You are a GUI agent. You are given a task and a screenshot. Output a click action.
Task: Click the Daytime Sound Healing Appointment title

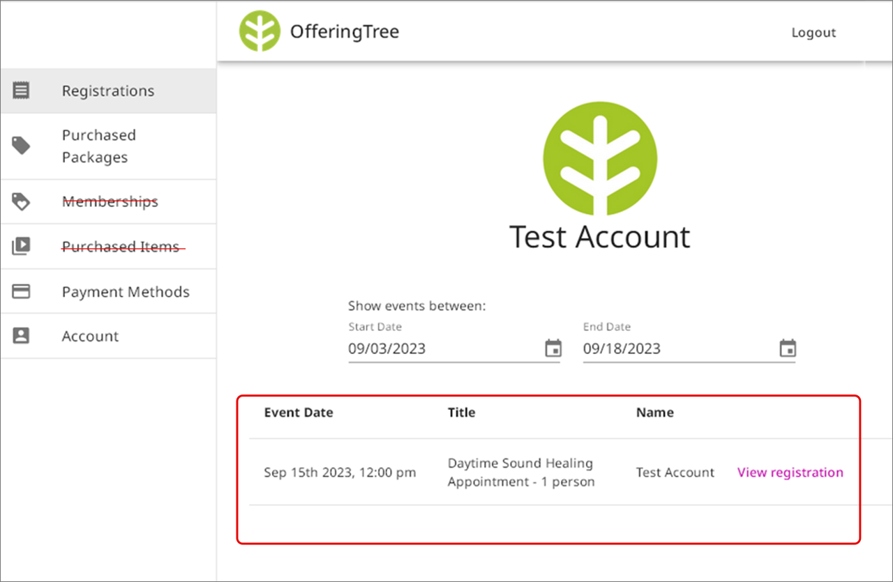[x=521, y=473]
